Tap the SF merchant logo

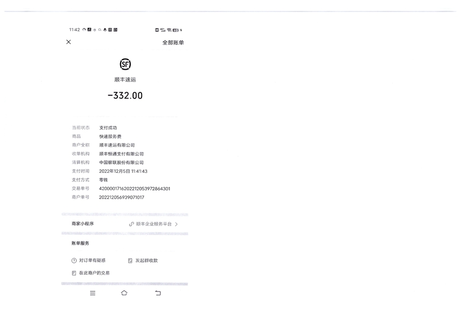click(125, 64)
